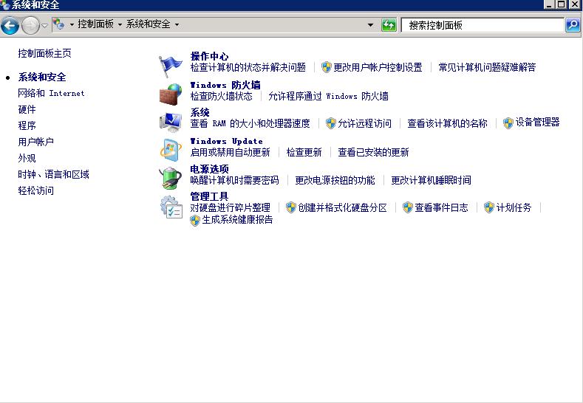Screen dimensions: 583x403
Task: Open 网络和 Internet category in sidebar
Action: pos(51,93)
